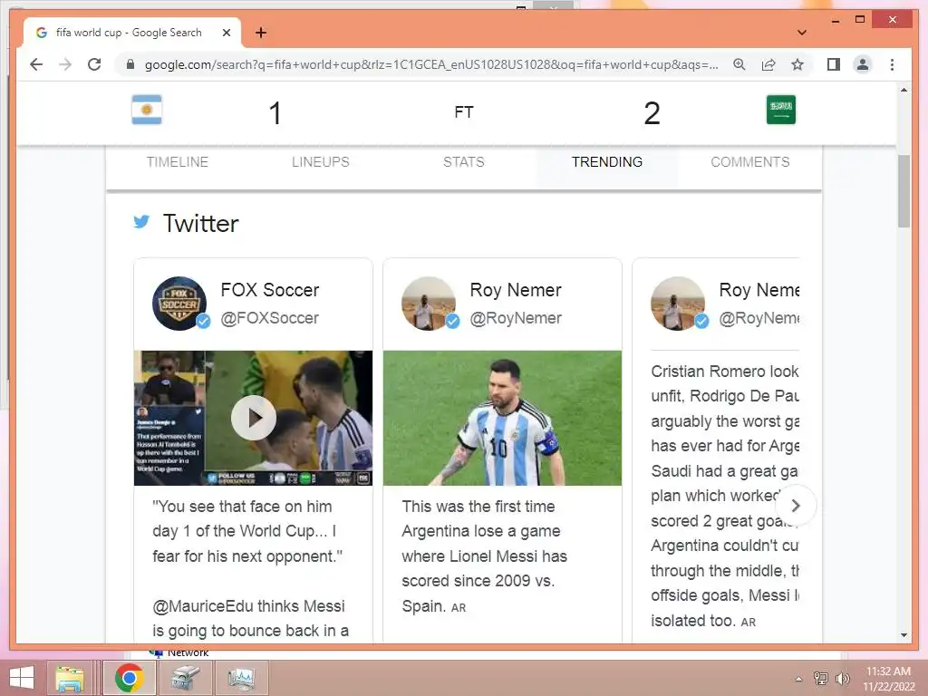Click the @FOXSoccer handle
The width and height of the screenshot is (928, 696).
270,318
